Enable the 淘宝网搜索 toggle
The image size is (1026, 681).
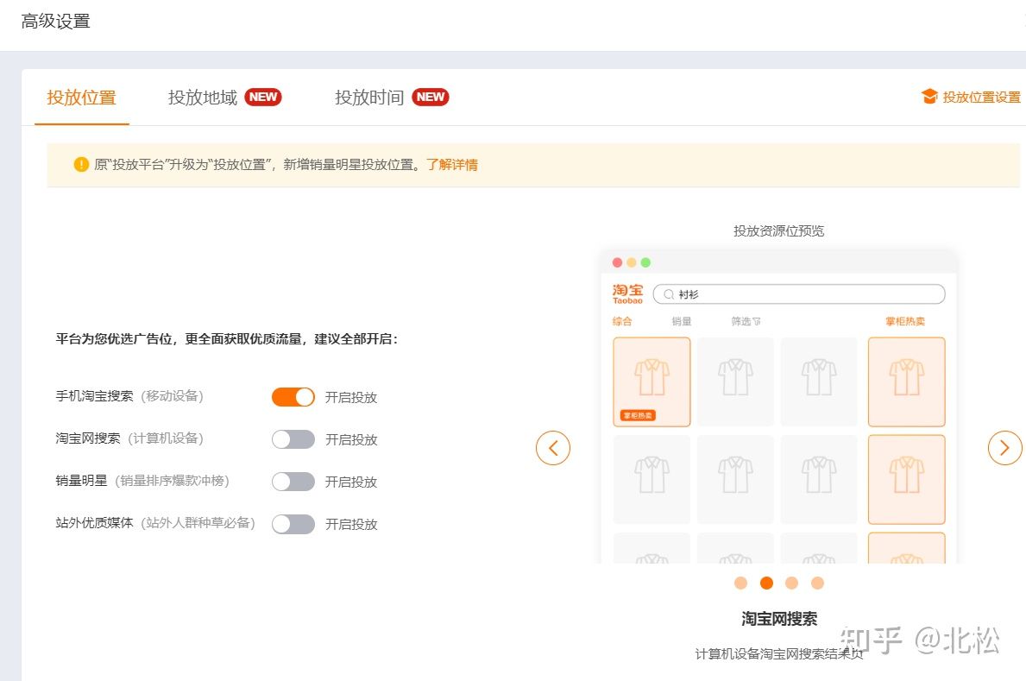point(293,439)
